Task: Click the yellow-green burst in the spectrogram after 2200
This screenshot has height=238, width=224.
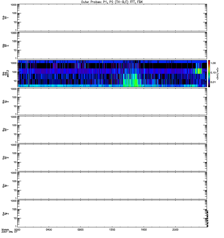Action: click(x=199, y=71)
